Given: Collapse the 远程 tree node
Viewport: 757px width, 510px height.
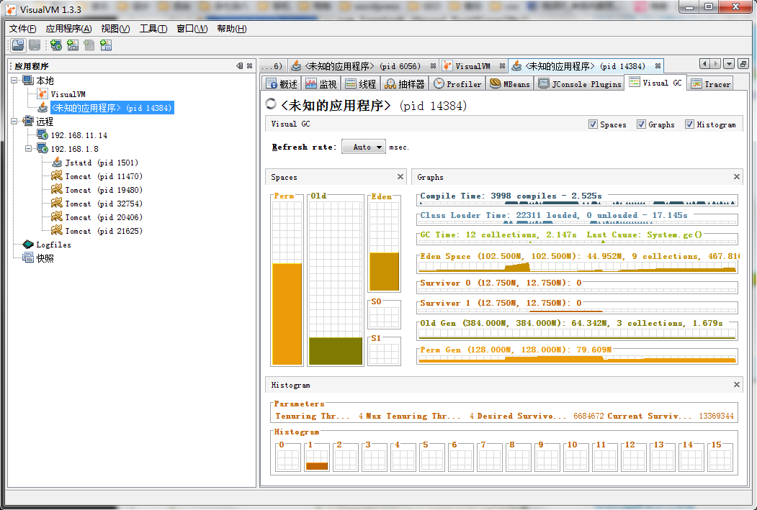Looking at the screenshot, I should [14, 122].
